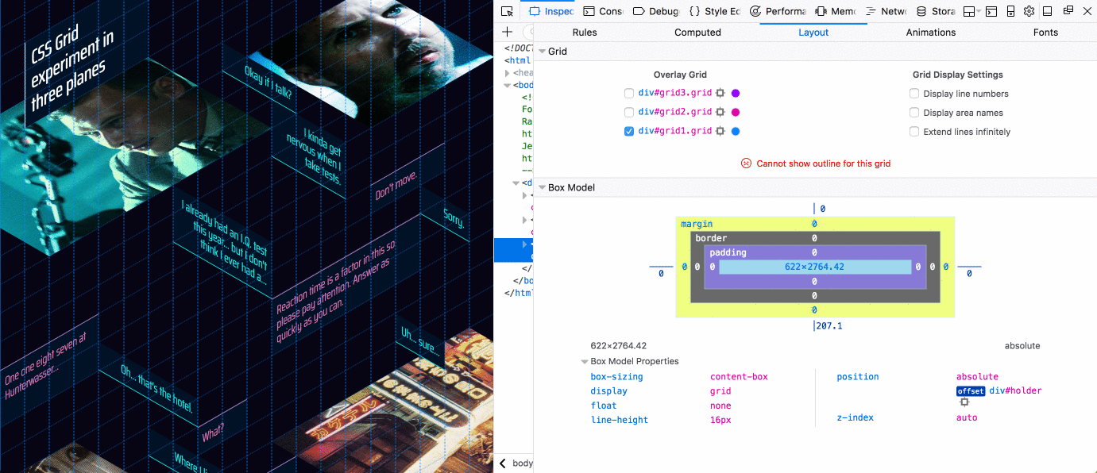Open the Debugger panel

[x=659, y=11]
